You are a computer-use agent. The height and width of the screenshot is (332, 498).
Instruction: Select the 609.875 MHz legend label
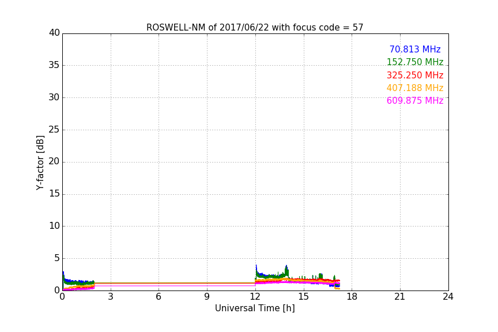(415, 100)
